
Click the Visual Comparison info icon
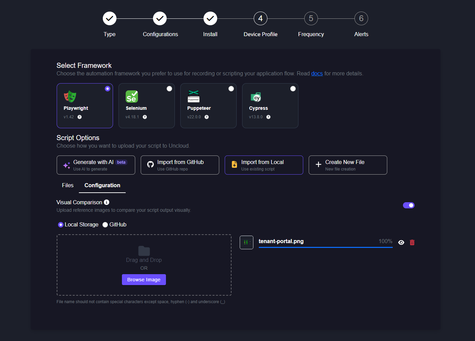pos(107,202)
